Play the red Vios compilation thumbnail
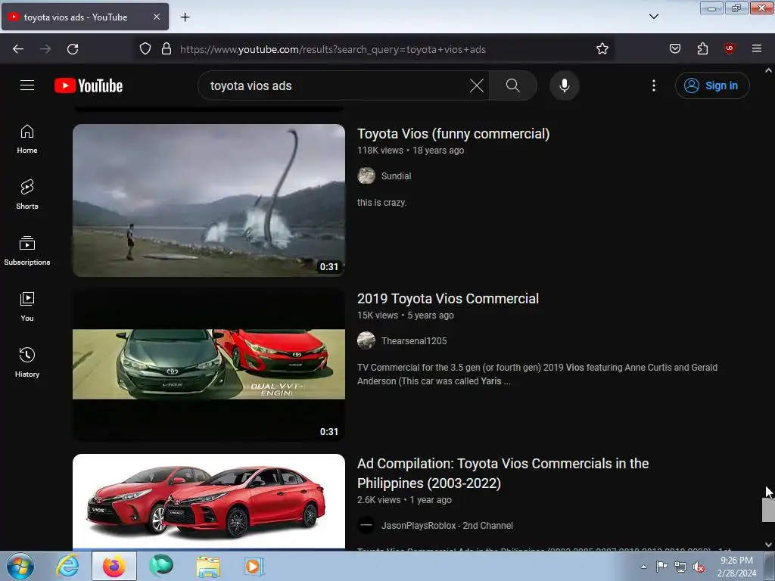The width and height of the screenshot is (775, 581). point(209,501)
